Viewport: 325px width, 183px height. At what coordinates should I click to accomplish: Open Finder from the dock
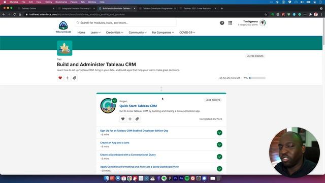106,178
